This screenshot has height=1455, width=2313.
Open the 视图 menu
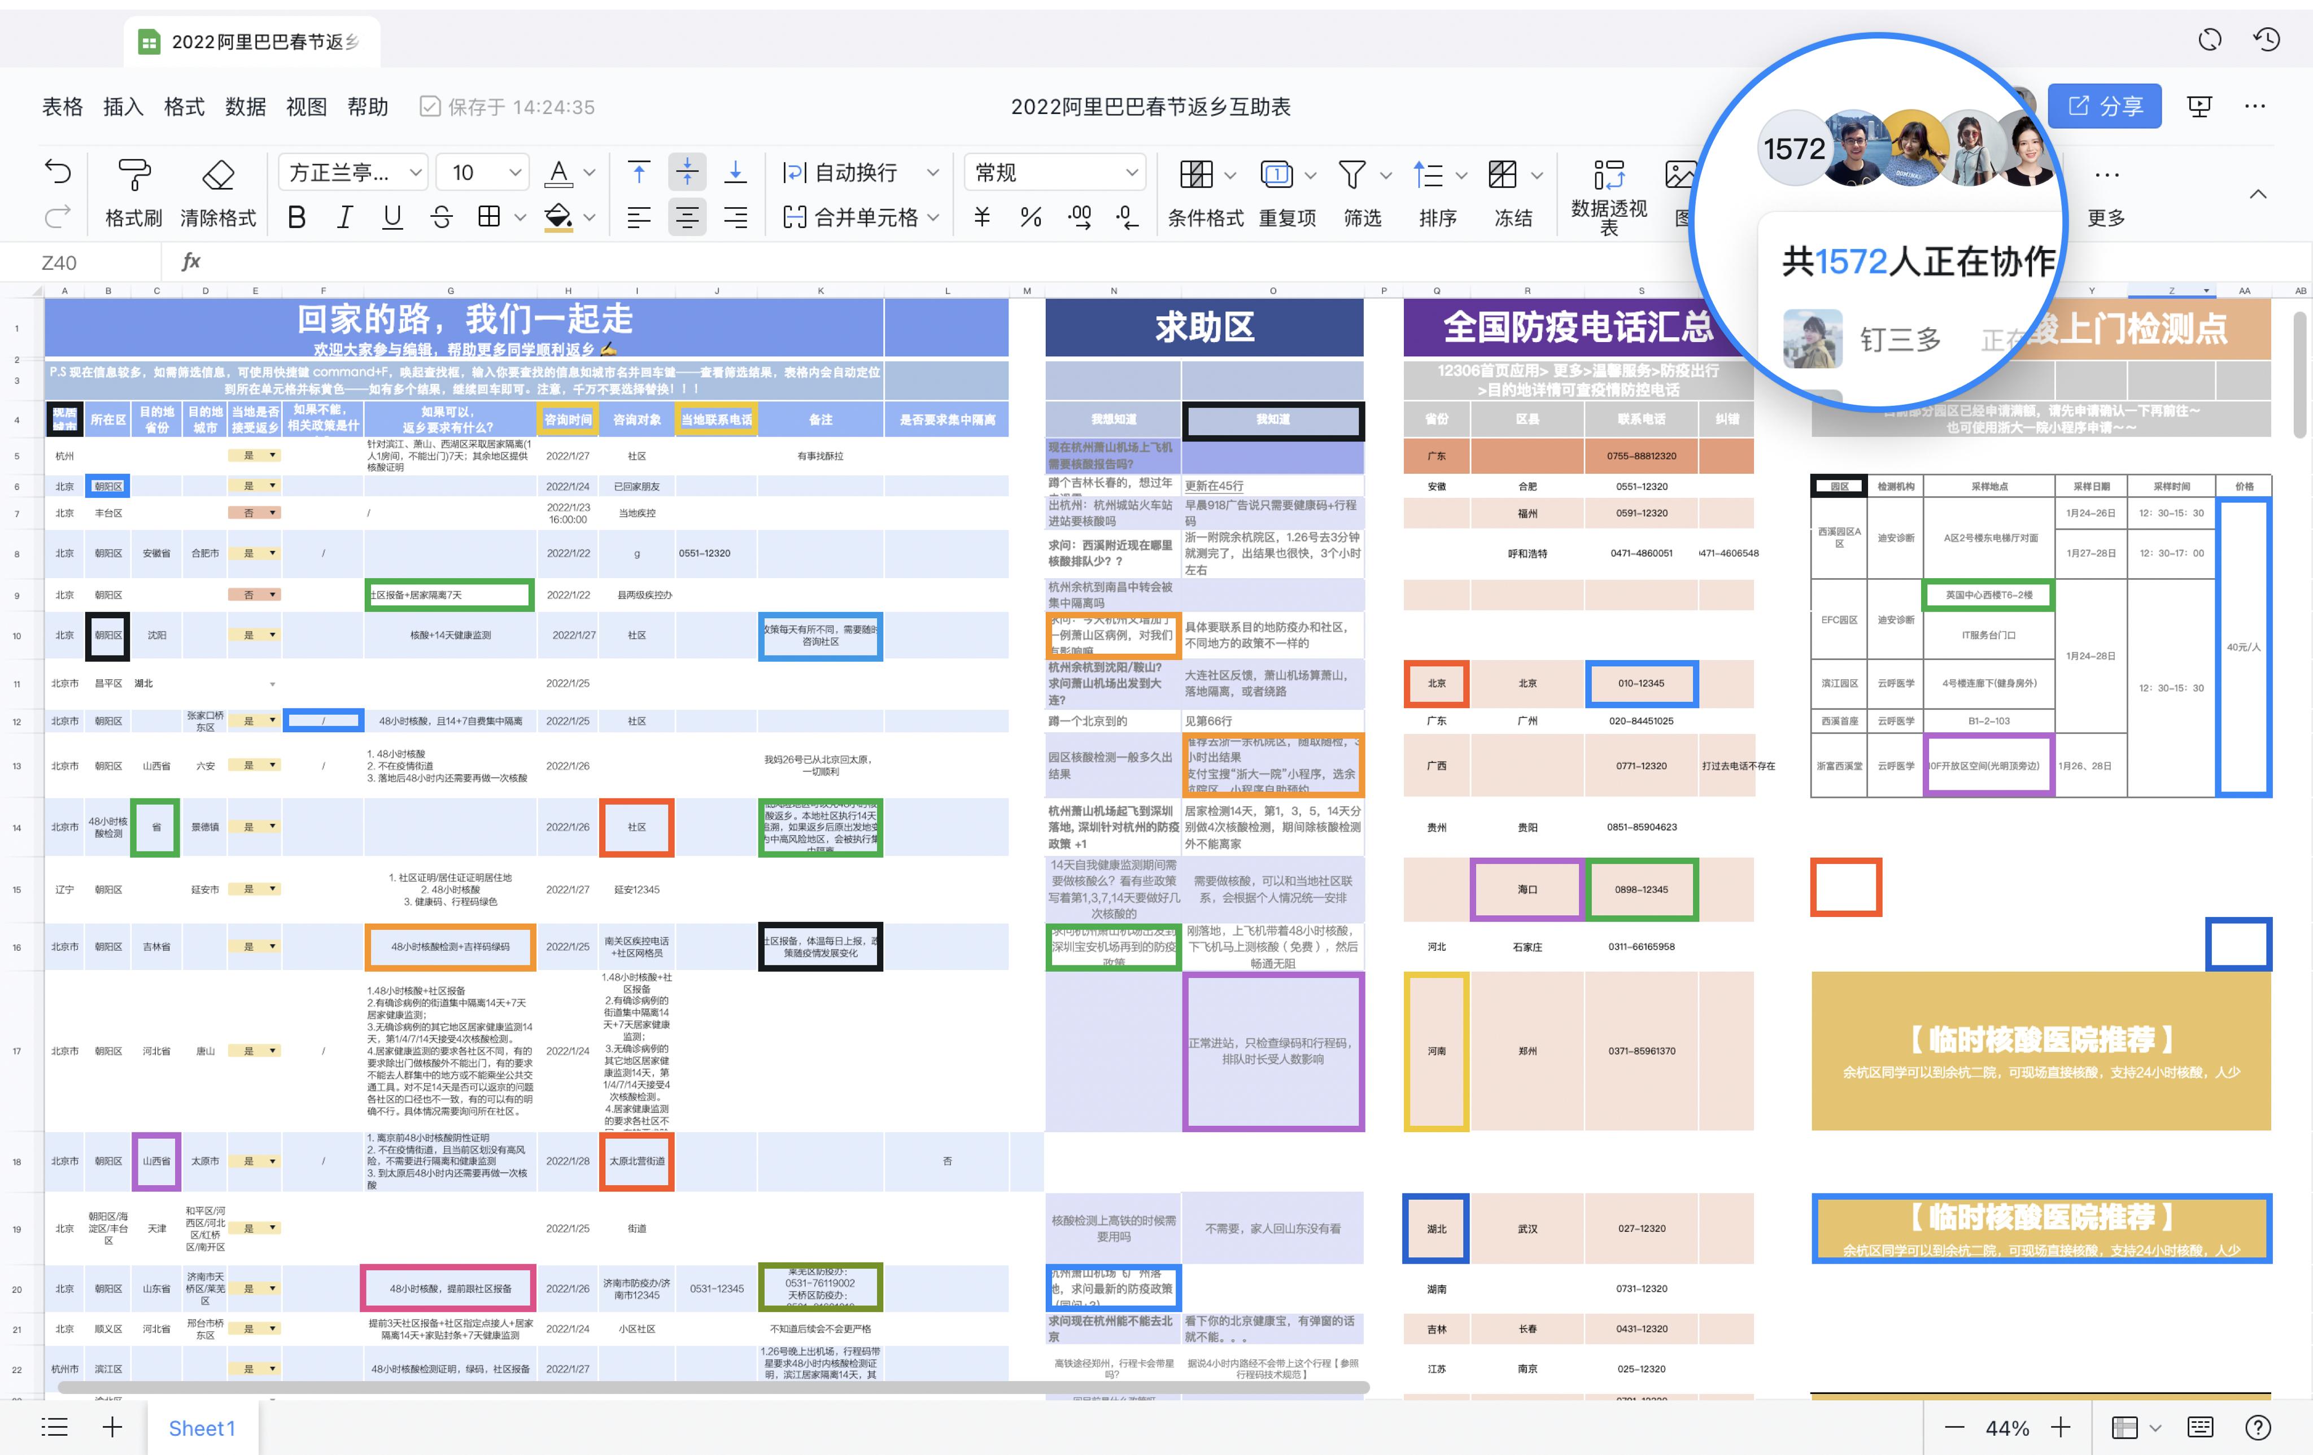click(x=307, y=107)
